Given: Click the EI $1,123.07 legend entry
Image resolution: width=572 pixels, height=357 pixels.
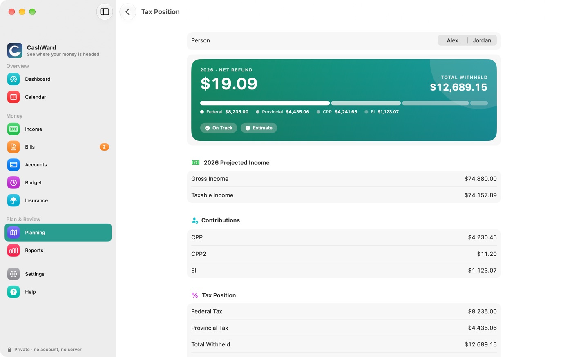Looking at the screenshot, I should point(382,112).
